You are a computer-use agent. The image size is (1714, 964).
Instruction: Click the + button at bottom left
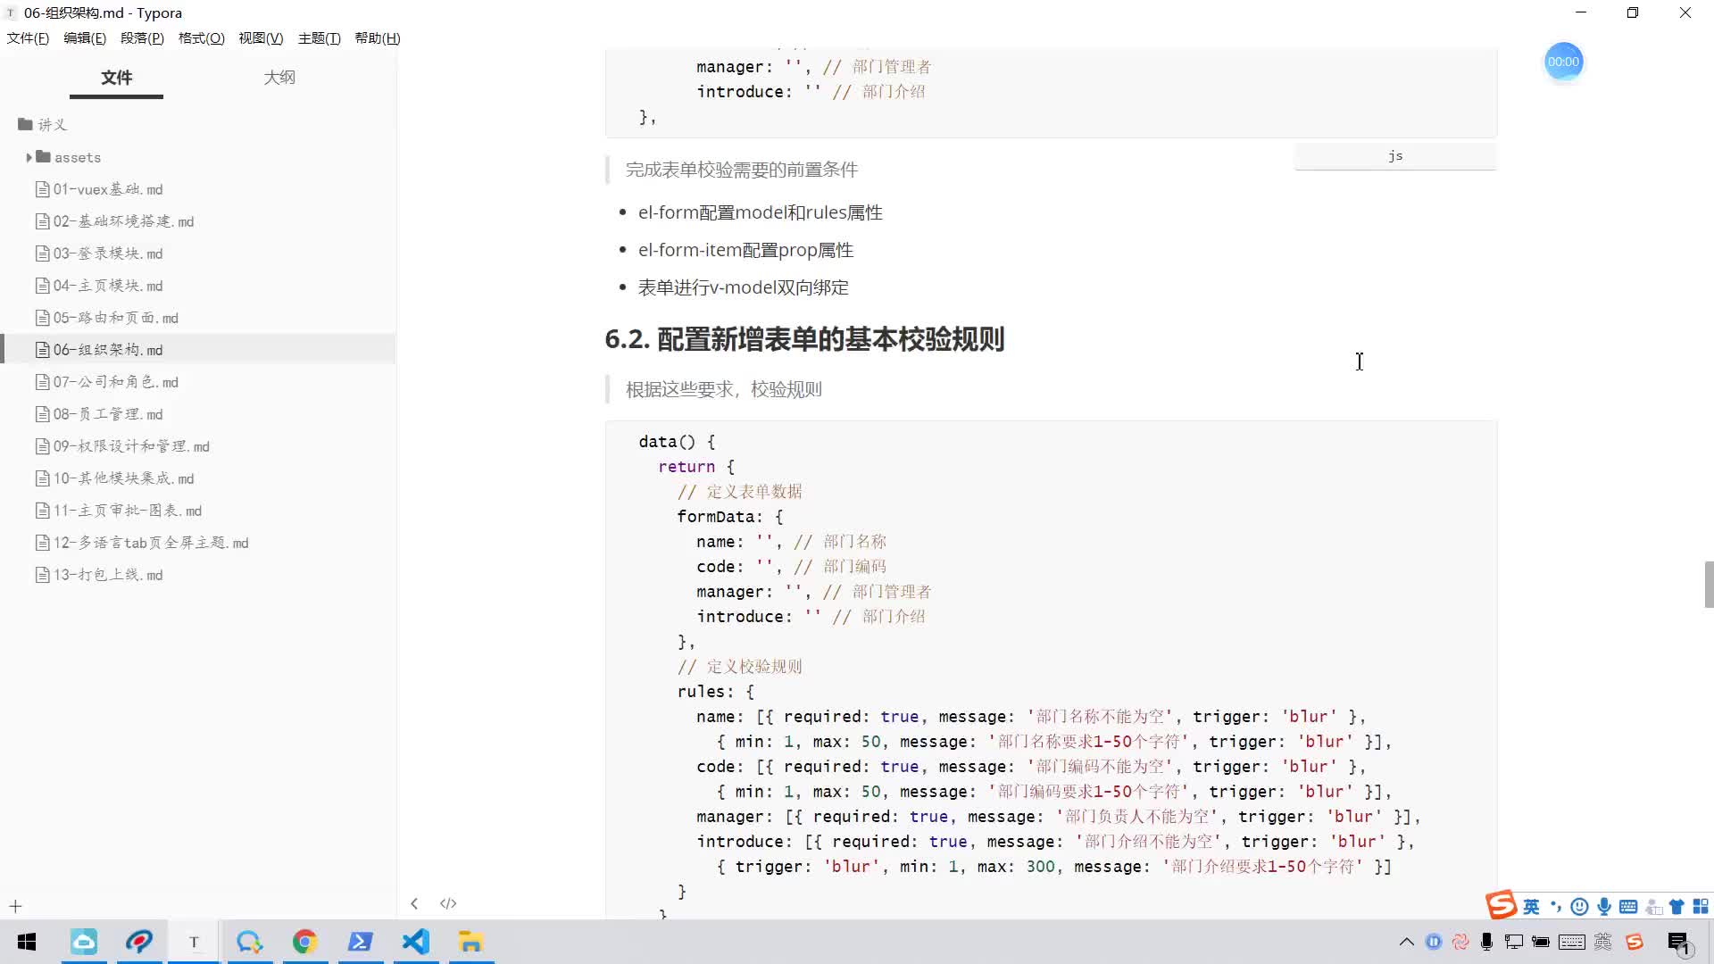point(15,906)
